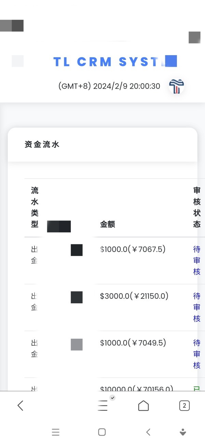Click 待审核 status in the ¥7067.5 row

click(x=197, y=260)
